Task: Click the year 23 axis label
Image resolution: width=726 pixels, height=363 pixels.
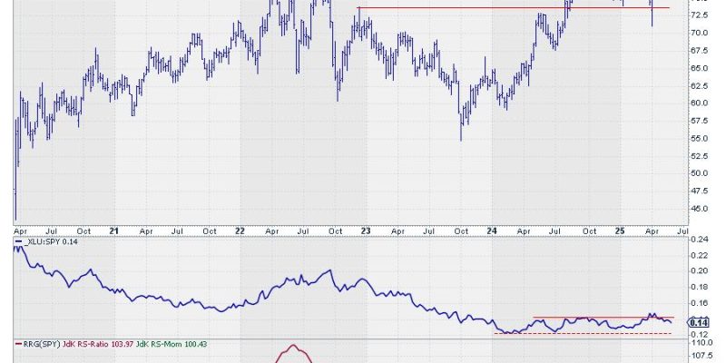Action: pos(366,231)
